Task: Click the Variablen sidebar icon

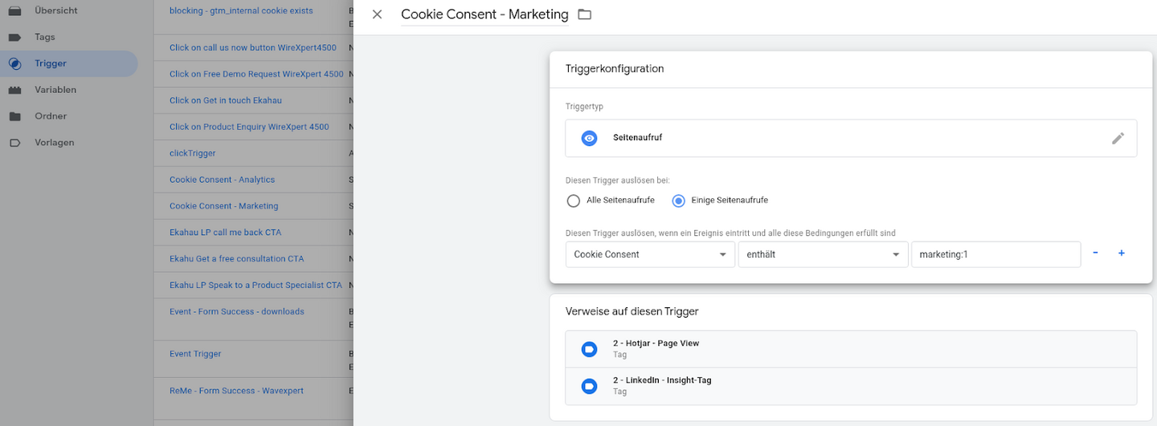Action: 14,90
